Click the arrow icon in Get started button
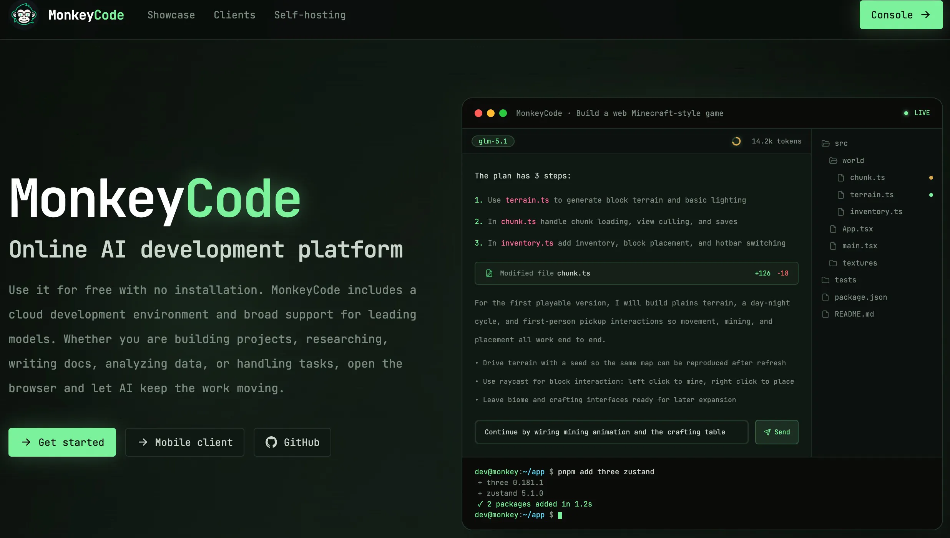The height and width of the screenshot is (538, 950). (x=26, y=442)
